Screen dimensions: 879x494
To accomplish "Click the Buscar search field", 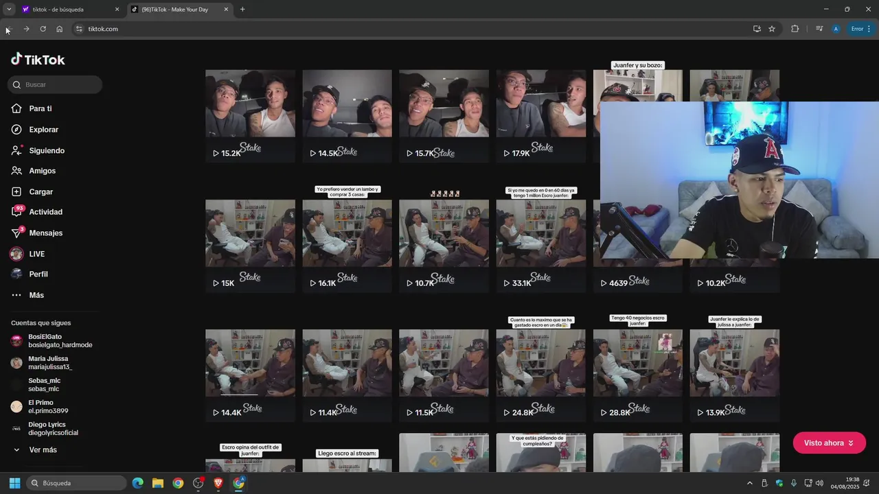I will pos(55,84).
